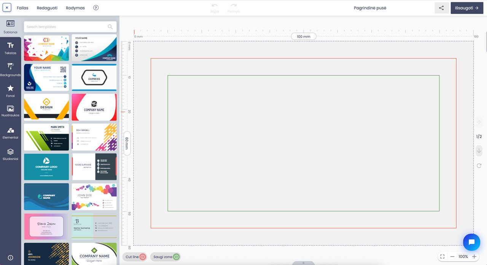Screen dimensions: 487x265
Task: Click the info icon in sidebar bottom
Action: (x=11, y=258)
